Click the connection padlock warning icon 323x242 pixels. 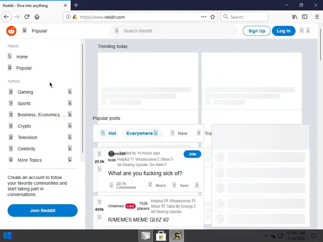(75, 17)
